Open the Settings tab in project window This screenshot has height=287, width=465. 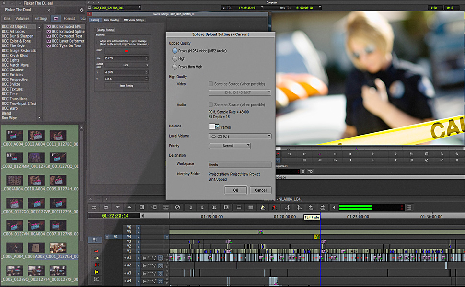pos(41,19)
